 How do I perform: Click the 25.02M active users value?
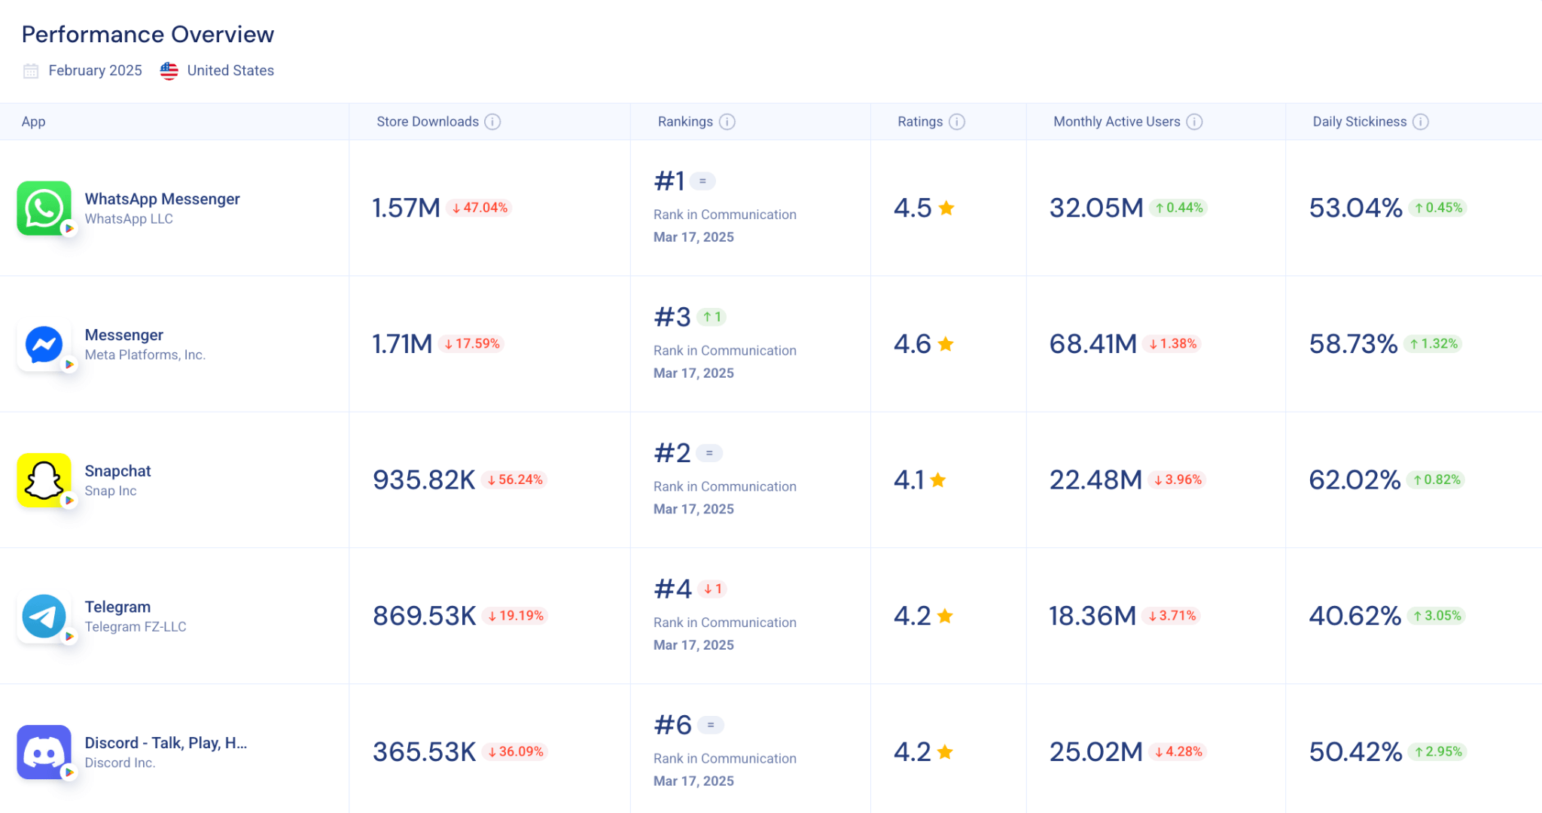point(1097,752)
